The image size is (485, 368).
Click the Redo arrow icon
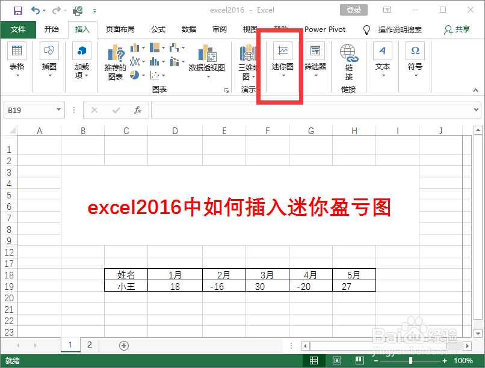(x=57, y=10)
